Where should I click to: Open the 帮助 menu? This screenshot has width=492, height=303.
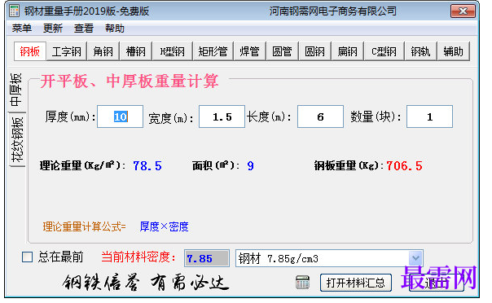(115, 29)
